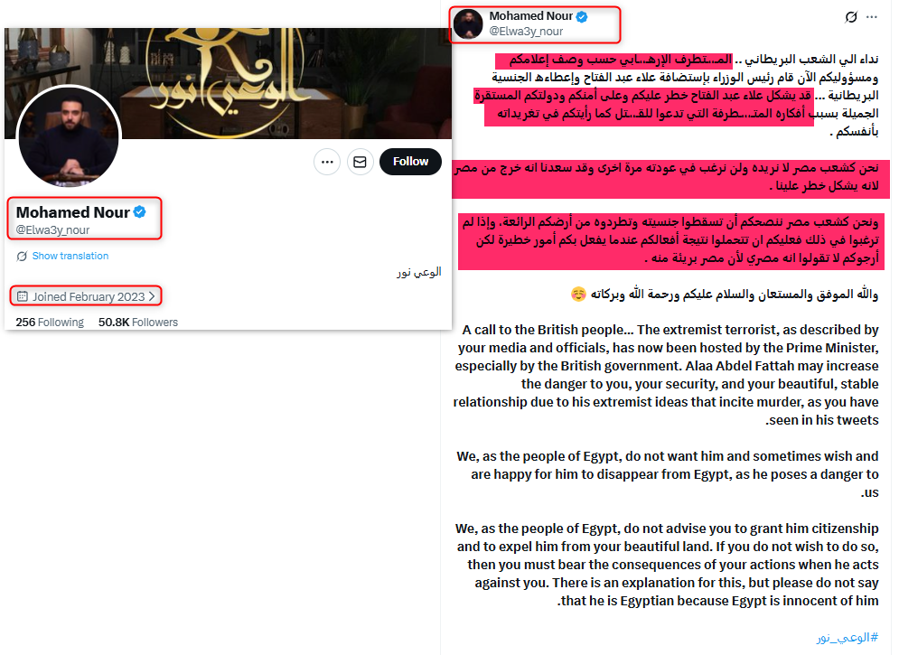Show translation of the bio

(x=70, y=257)
